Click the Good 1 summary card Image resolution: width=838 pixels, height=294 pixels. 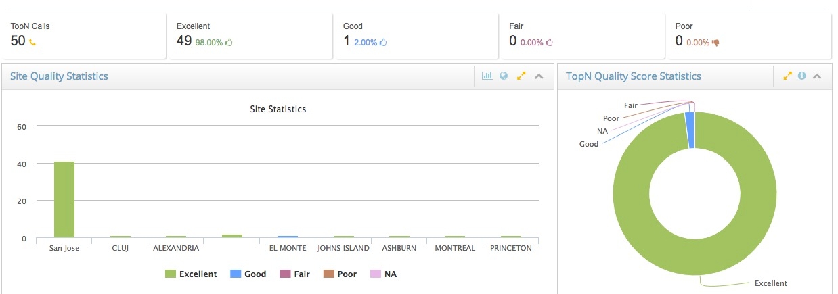[x=416, y=36]
